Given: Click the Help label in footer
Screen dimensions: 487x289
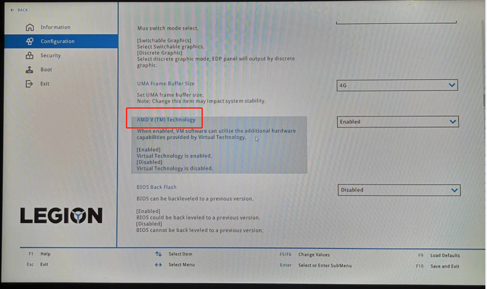Looking at the screenshot, I should 45,254.
